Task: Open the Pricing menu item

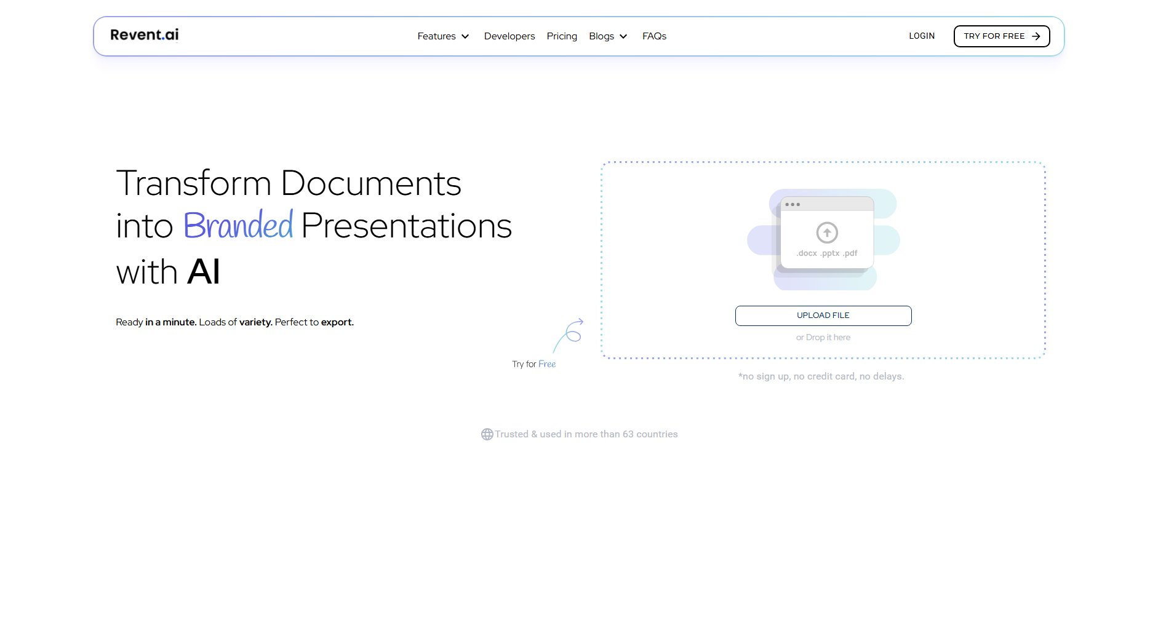Action: point(562,36)
